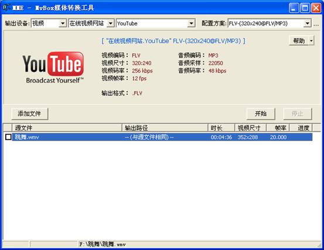The height and width of the screenshot is (250, 324).
Task: Click the frame rate 12 fps value
Action: 139,78
